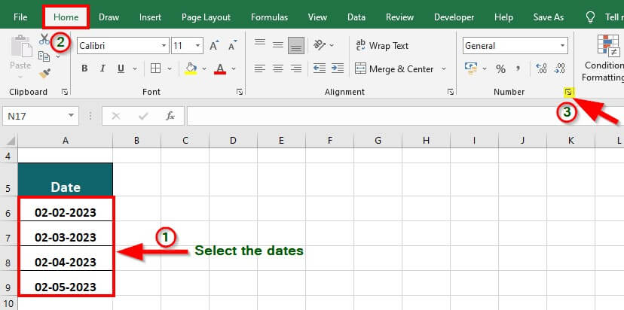Switch to the Draw tab

[x=109, y=17]
